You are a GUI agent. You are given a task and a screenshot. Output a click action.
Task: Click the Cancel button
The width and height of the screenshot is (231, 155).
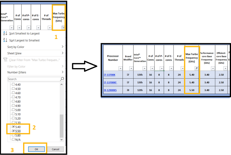point(55,149)
